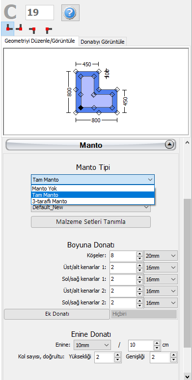This screenshot has height=380, width=192.
Task: Click the column number field showing 19
Action: pos(40,12)
